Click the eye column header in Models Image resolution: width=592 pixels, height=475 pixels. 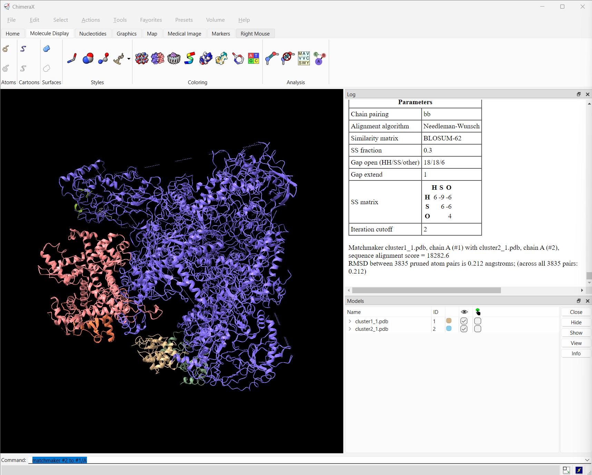[464, 312]
